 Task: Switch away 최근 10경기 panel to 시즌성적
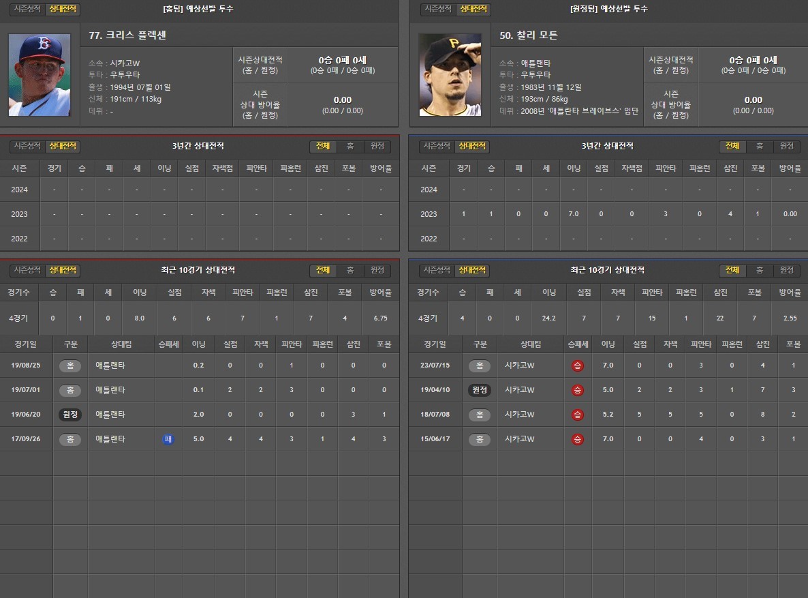tap(437, 270)
